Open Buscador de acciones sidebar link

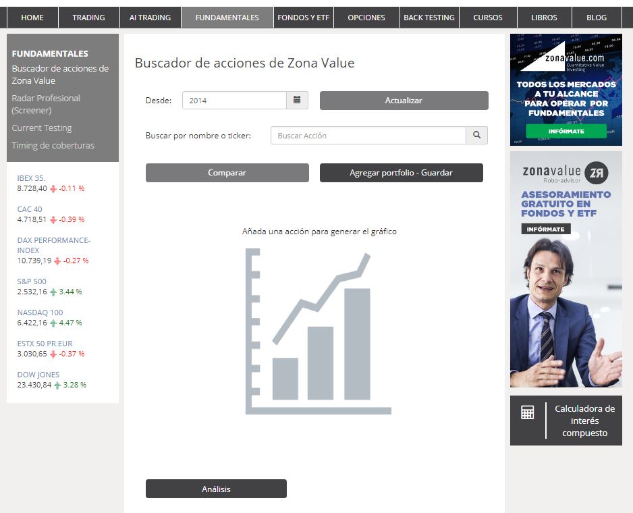[x=60, y=74]
